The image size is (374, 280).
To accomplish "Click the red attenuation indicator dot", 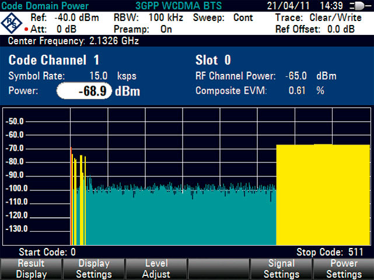I will point(26,30).
